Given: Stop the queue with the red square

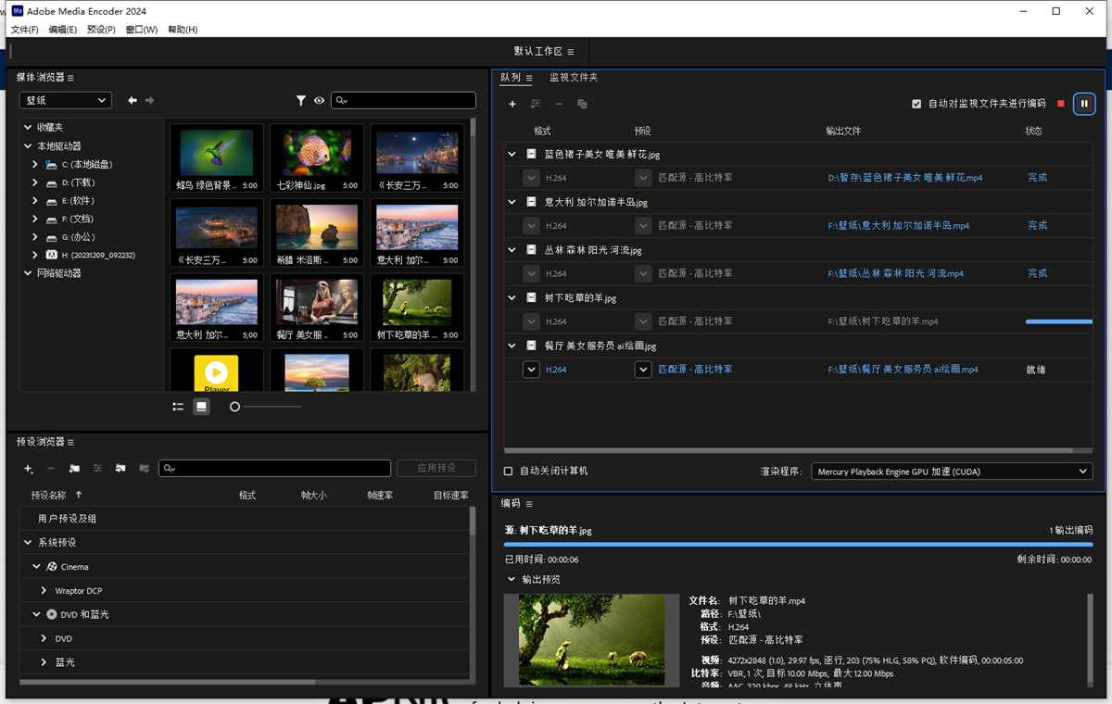Looking at the screenshot, I should 1060,104.
